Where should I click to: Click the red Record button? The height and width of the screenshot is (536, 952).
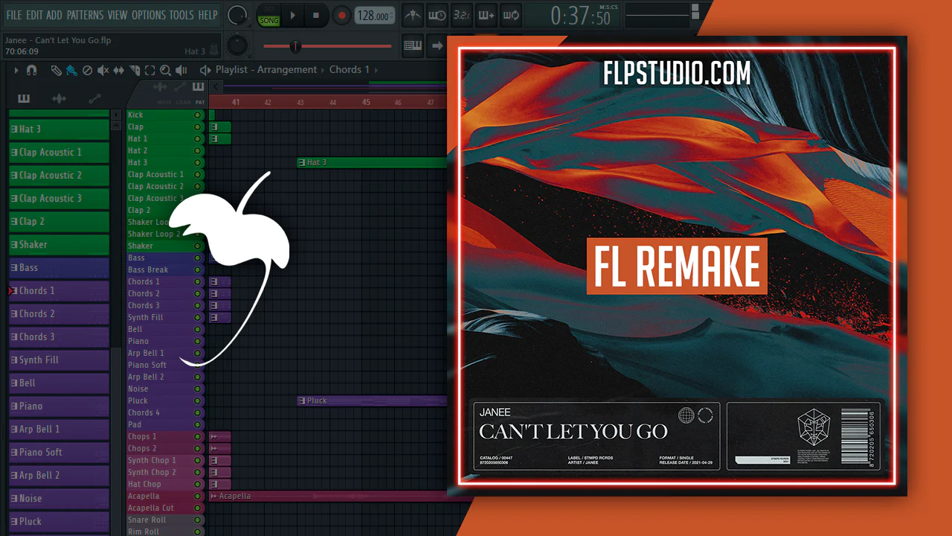coord(341,15)
